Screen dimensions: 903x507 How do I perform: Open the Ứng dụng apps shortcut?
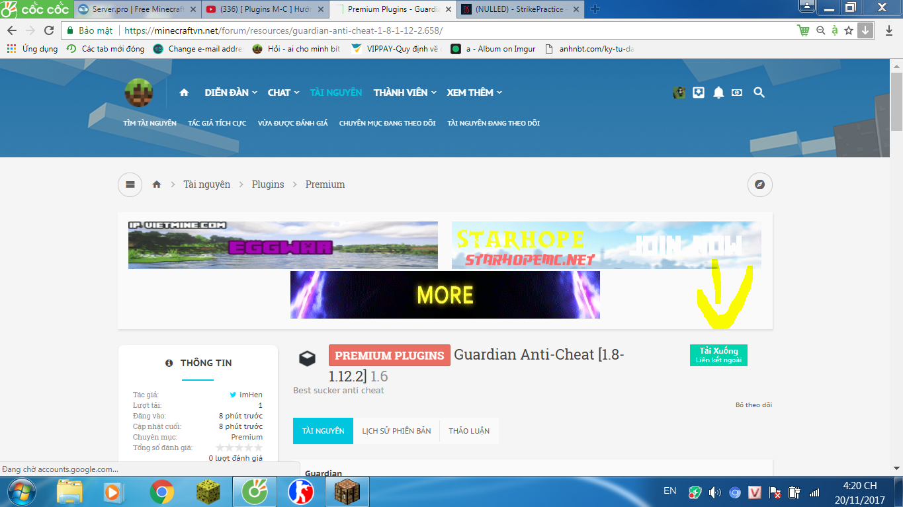(x=32, y=49)
